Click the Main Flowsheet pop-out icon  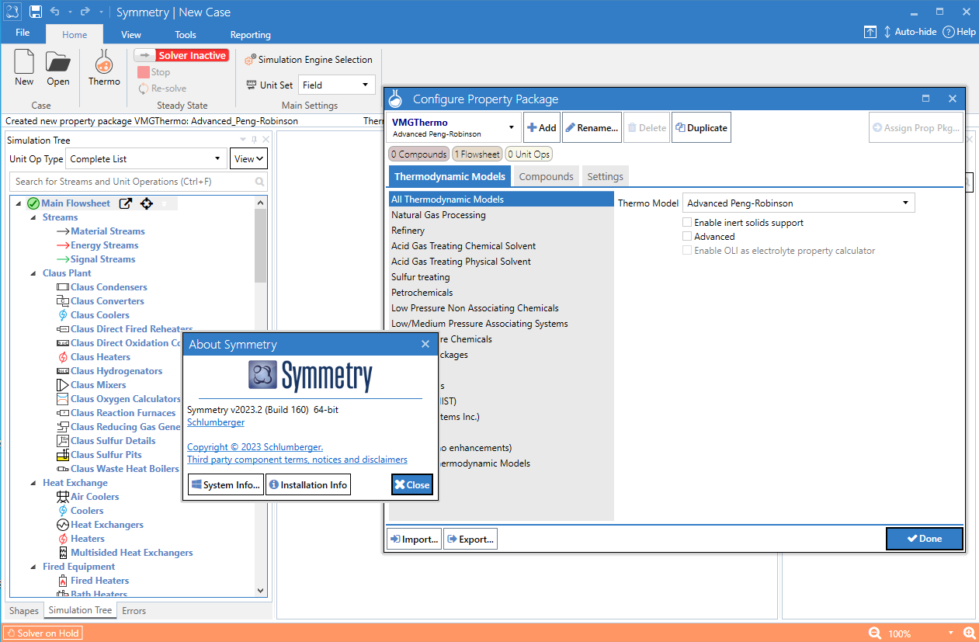(x=125, y=203)
